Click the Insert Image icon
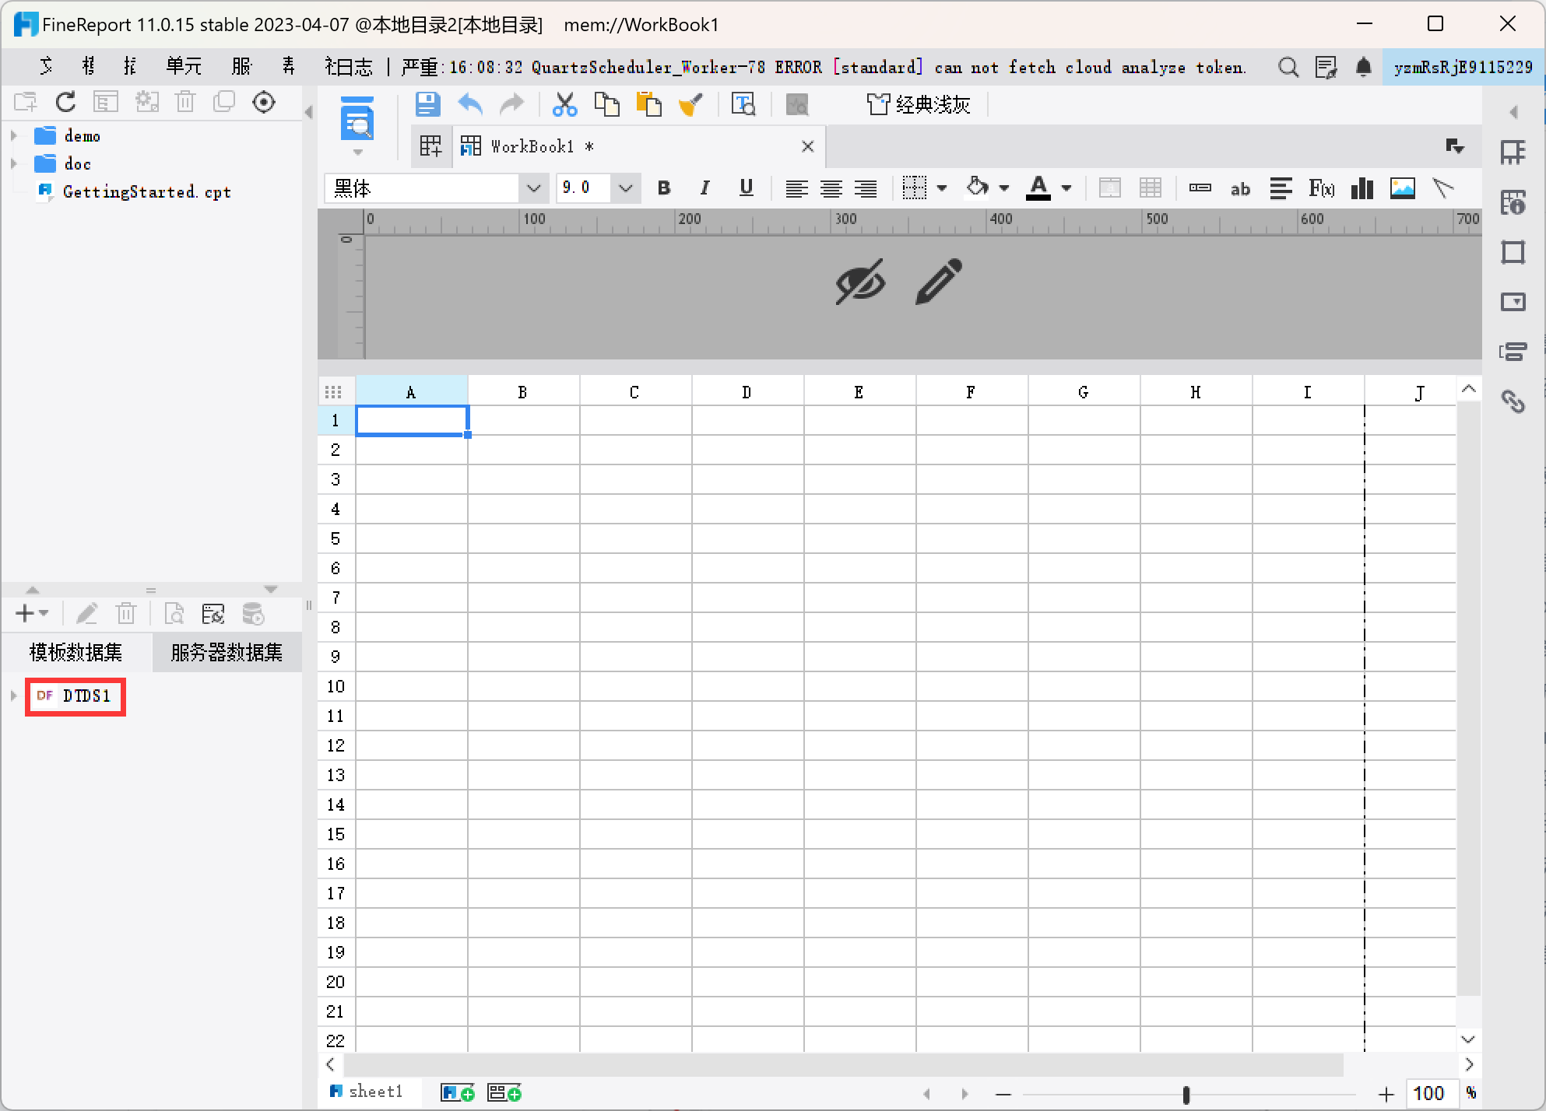Viewport: 1546px width, 1111px height. pyautogui.click(x=1402, y=188)
